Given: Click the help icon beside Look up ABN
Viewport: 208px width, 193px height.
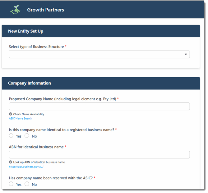Looking at the screenshot, I should [11, 162].
